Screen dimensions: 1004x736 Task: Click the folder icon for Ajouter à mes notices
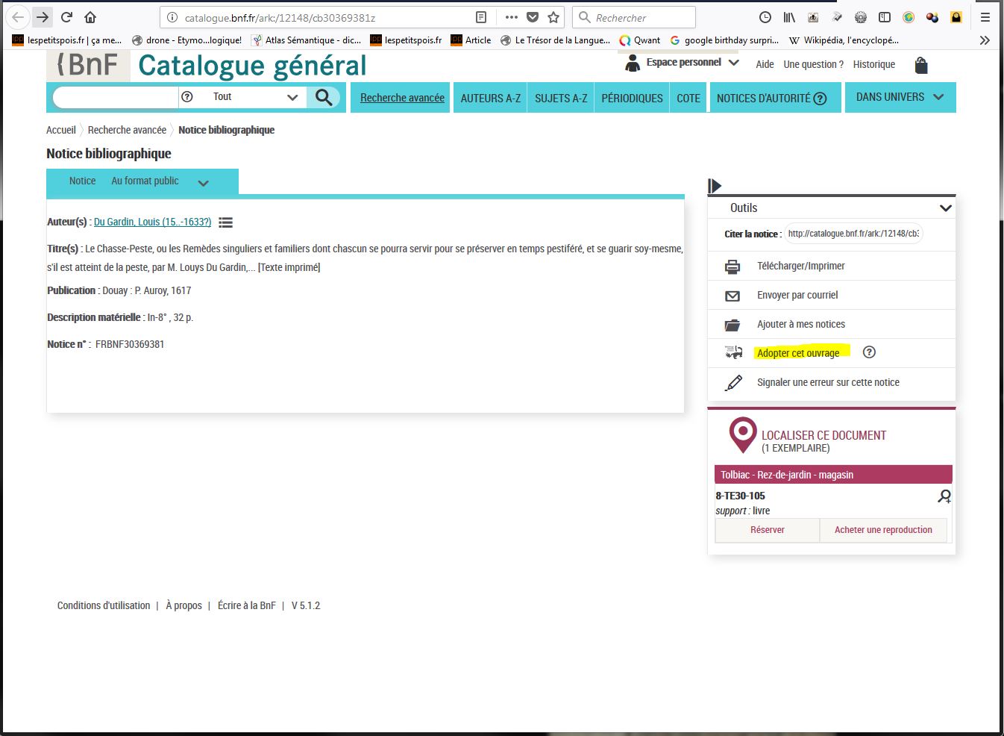[732, 325]
